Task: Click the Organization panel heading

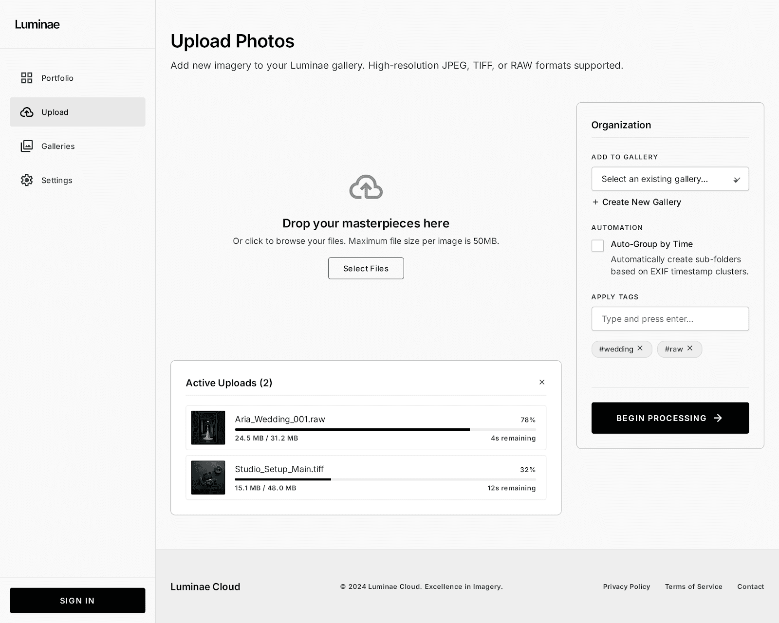Action: pyautogui.click(x=621, y=125)
